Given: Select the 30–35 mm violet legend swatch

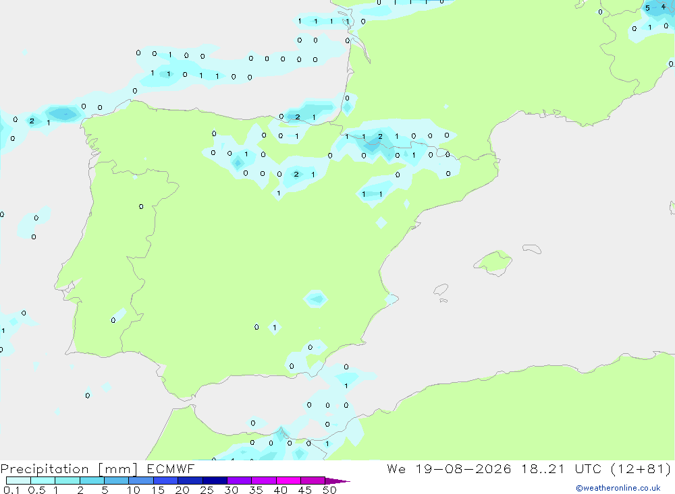Looking at the screenshot, I should tap(240, 481).
